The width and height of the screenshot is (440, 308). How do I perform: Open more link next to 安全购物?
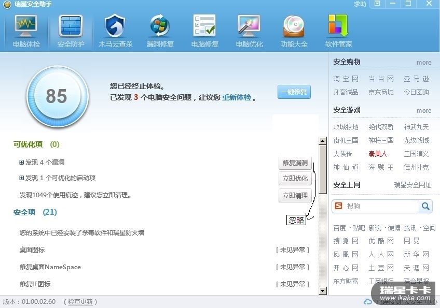(424, 63)
